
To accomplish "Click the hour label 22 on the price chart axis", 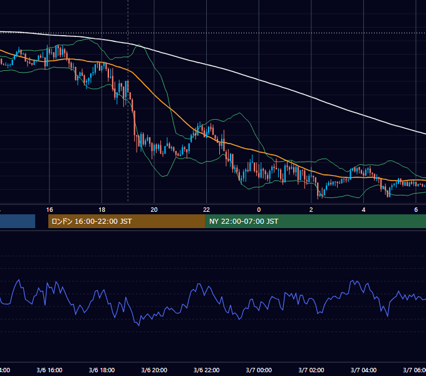I will click(207, 209).
